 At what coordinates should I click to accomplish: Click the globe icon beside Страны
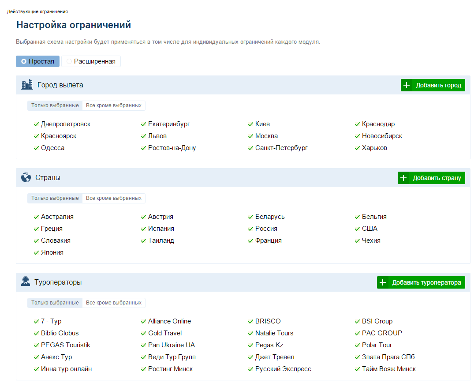click(x=26, y=177)
